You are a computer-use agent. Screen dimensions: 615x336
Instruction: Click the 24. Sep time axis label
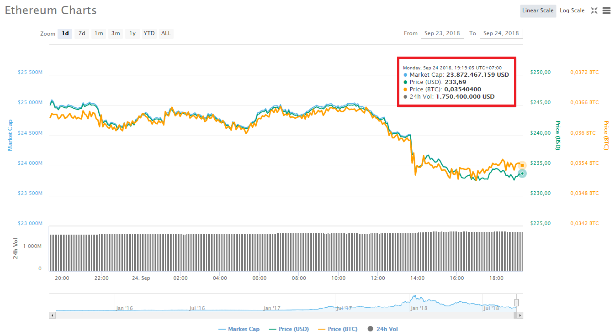coord(141,278)
